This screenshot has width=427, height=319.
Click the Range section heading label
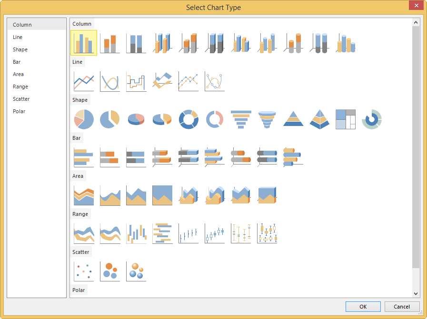pyautogui.click(x=80, y=214)
